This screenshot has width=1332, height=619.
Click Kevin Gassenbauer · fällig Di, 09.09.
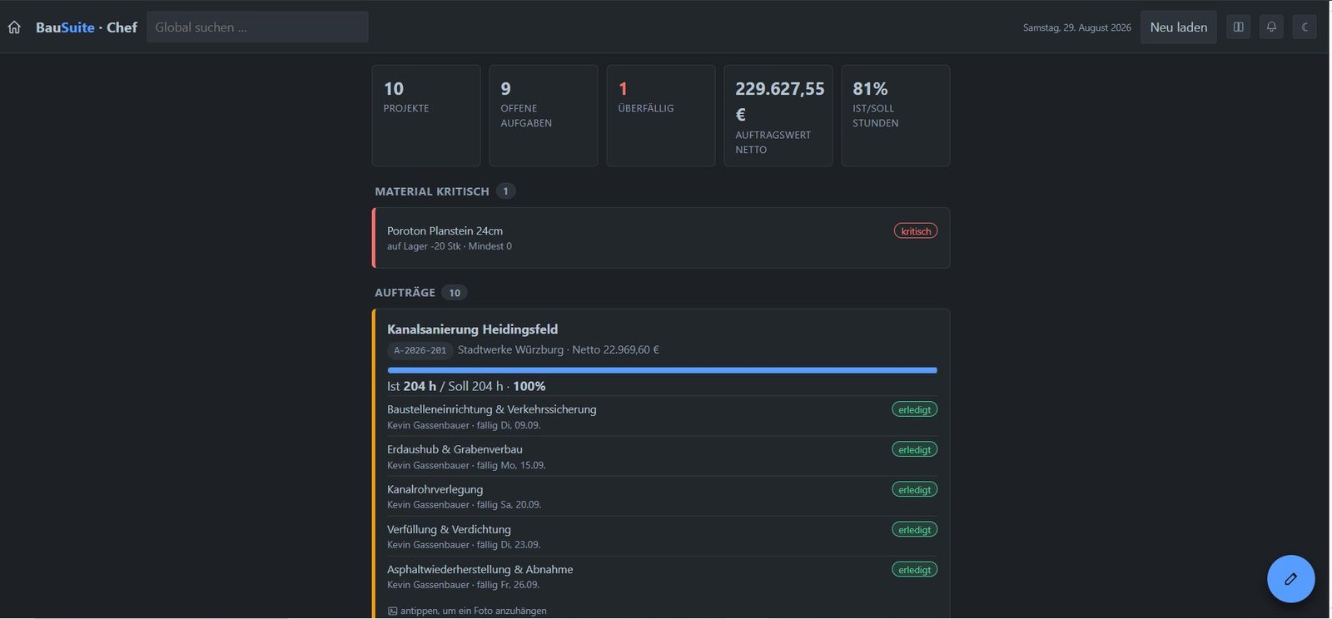(464, 425)
